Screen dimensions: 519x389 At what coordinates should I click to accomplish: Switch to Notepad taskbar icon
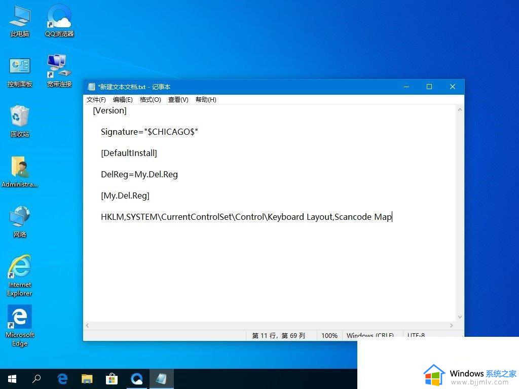(x=162, y=379)
